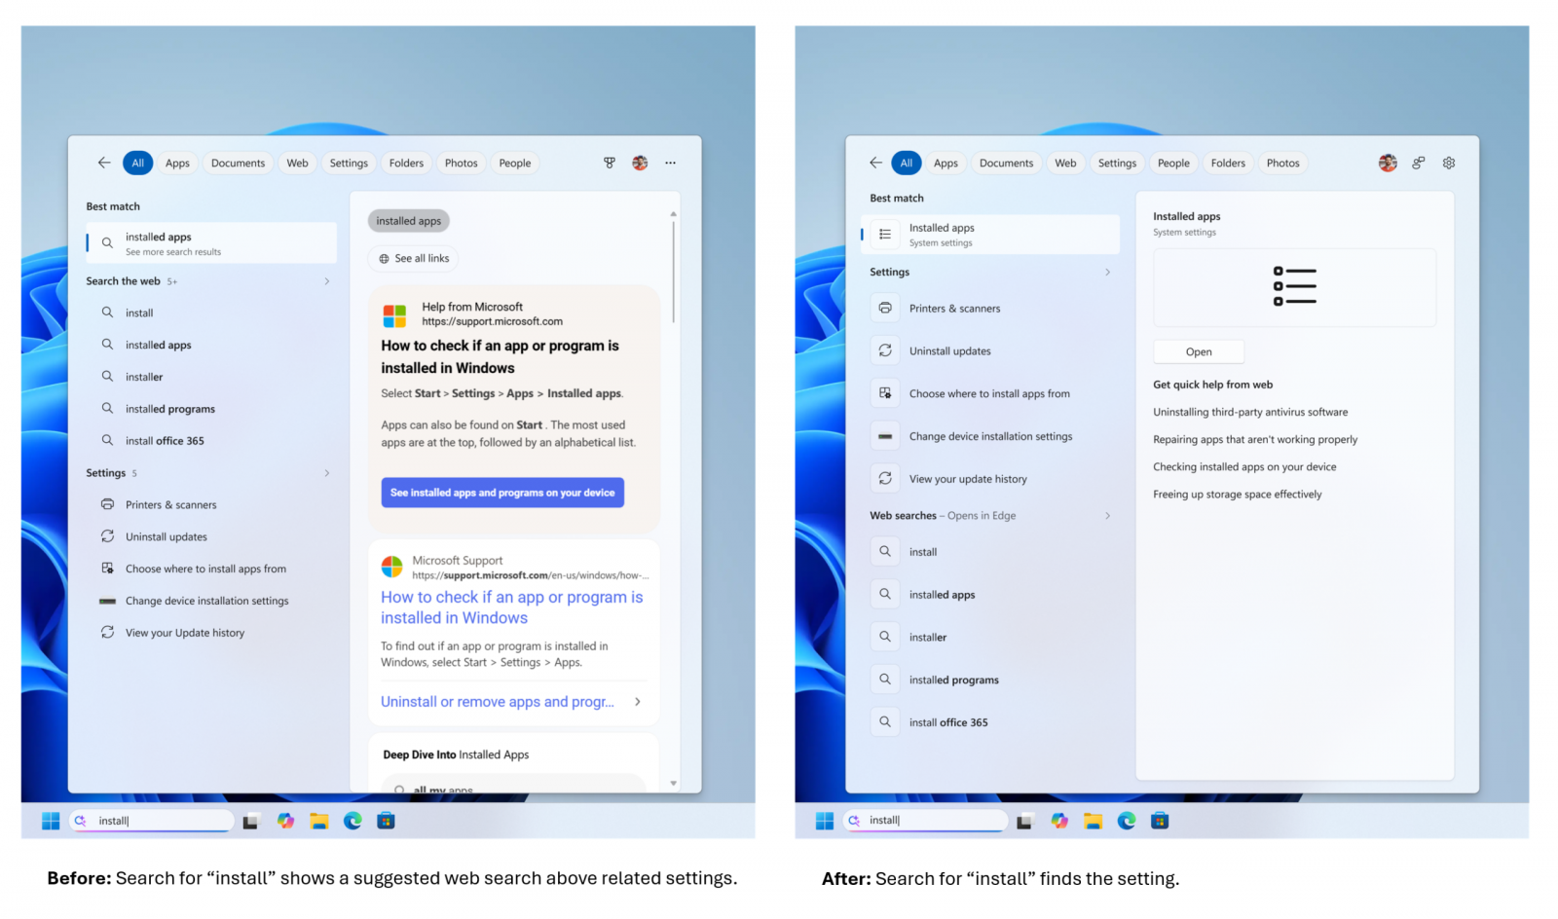Expand the Uninstall or remove apps result chevron

pos(638,702)
